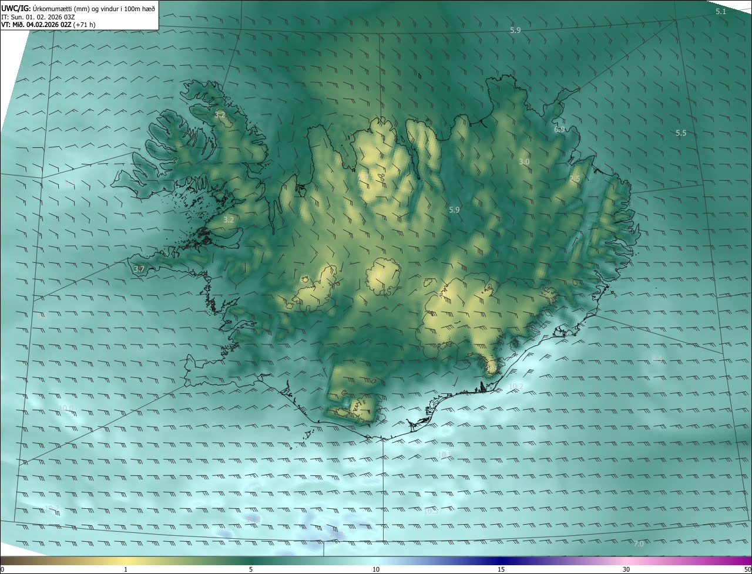752x574 pixels.
Task: Click the 10.5 value south of Iceland
Action: click(445, 455)
